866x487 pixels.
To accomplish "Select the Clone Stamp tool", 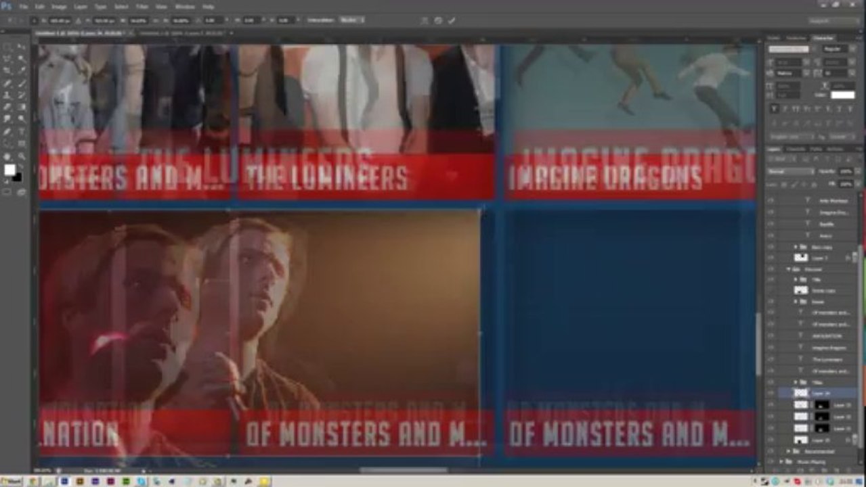I will (x=8, y=95).
